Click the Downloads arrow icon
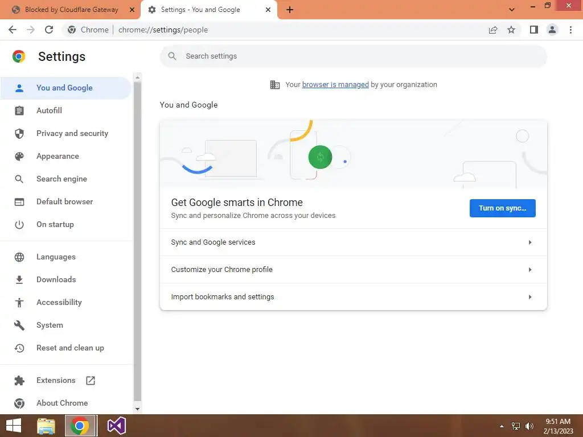This screenshot has width=583, height=437. click(x=19, y=280)
